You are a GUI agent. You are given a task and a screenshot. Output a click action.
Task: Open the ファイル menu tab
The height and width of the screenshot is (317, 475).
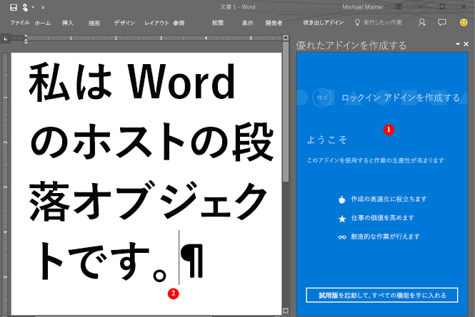click(x=20, y=23)
